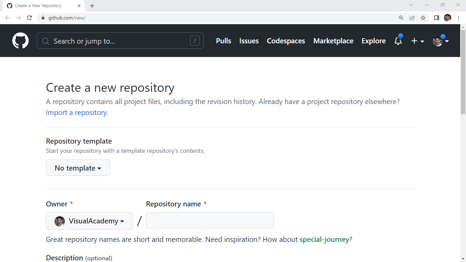The width and height of the screenshot is (466, 262).
Task: Bookmark this page with the star icon
Action: point(423,18)
